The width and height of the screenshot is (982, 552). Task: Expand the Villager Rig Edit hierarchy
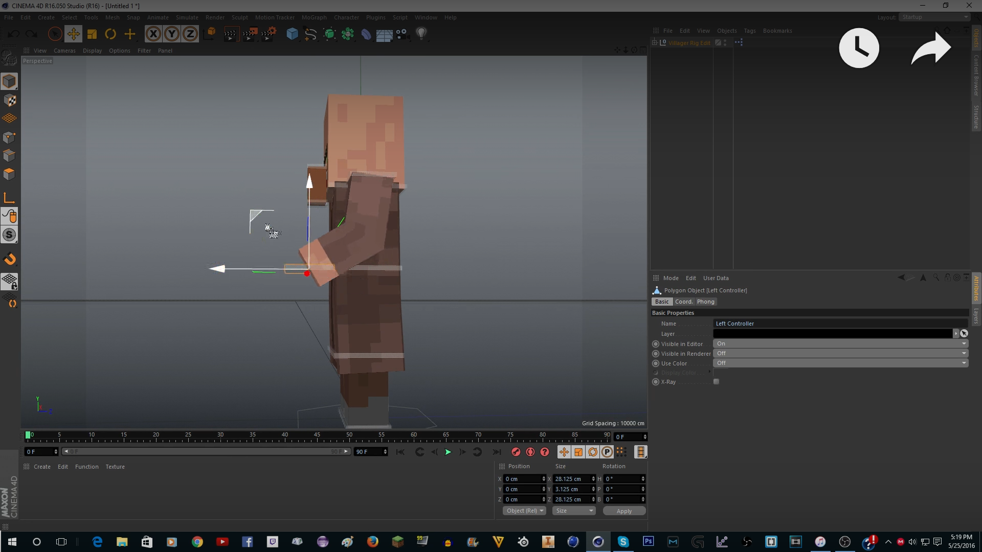pyautogui.click(x=654, y=43)
